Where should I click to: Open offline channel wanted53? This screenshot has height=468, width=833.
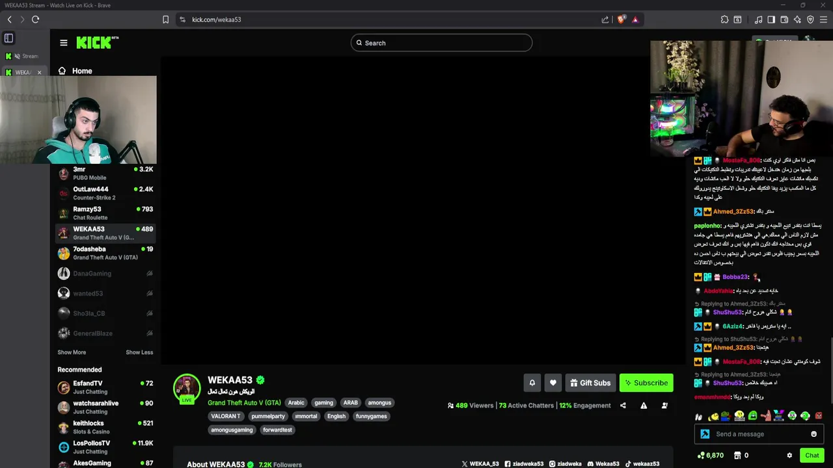[x=106, y=293]
